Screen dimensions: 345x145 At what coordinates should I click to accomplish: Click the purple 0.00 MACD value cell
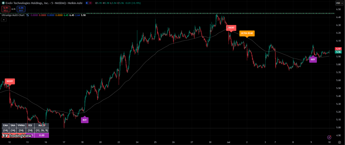click(42, 135)
